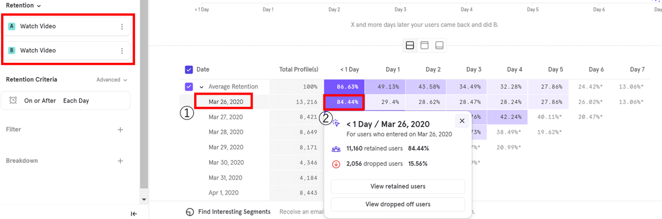Close the Mar 26, 2020 tooltip popup

pos(462,121)
